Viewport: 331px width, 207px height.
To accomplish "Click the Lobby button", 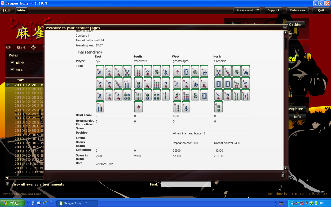I will click(21, 10).
